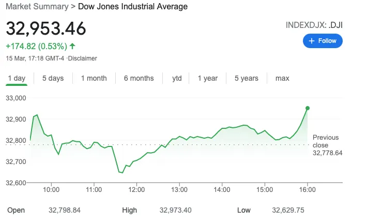View the 5 years chart range
The height and width of the screenshot is (223, 367).
point(246,79)
